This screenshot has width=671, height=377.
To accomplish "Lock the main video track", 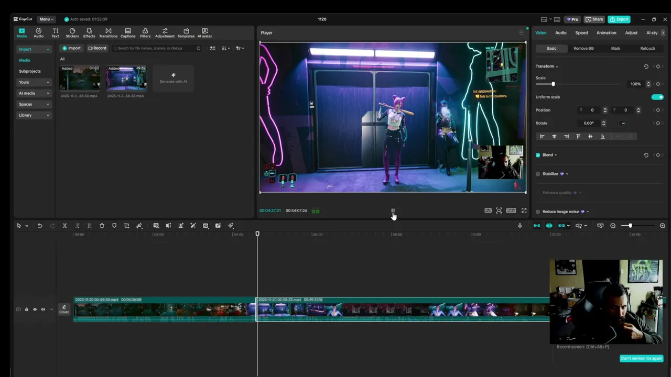I will point(27,309).
